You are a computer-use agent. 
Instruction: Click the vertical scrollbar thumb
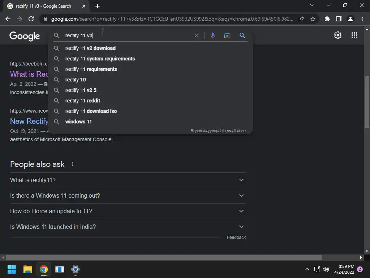tap(367, 102)
